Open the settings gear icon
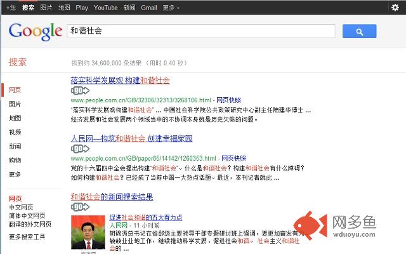The image size is (406, 254). click(395, 7)
